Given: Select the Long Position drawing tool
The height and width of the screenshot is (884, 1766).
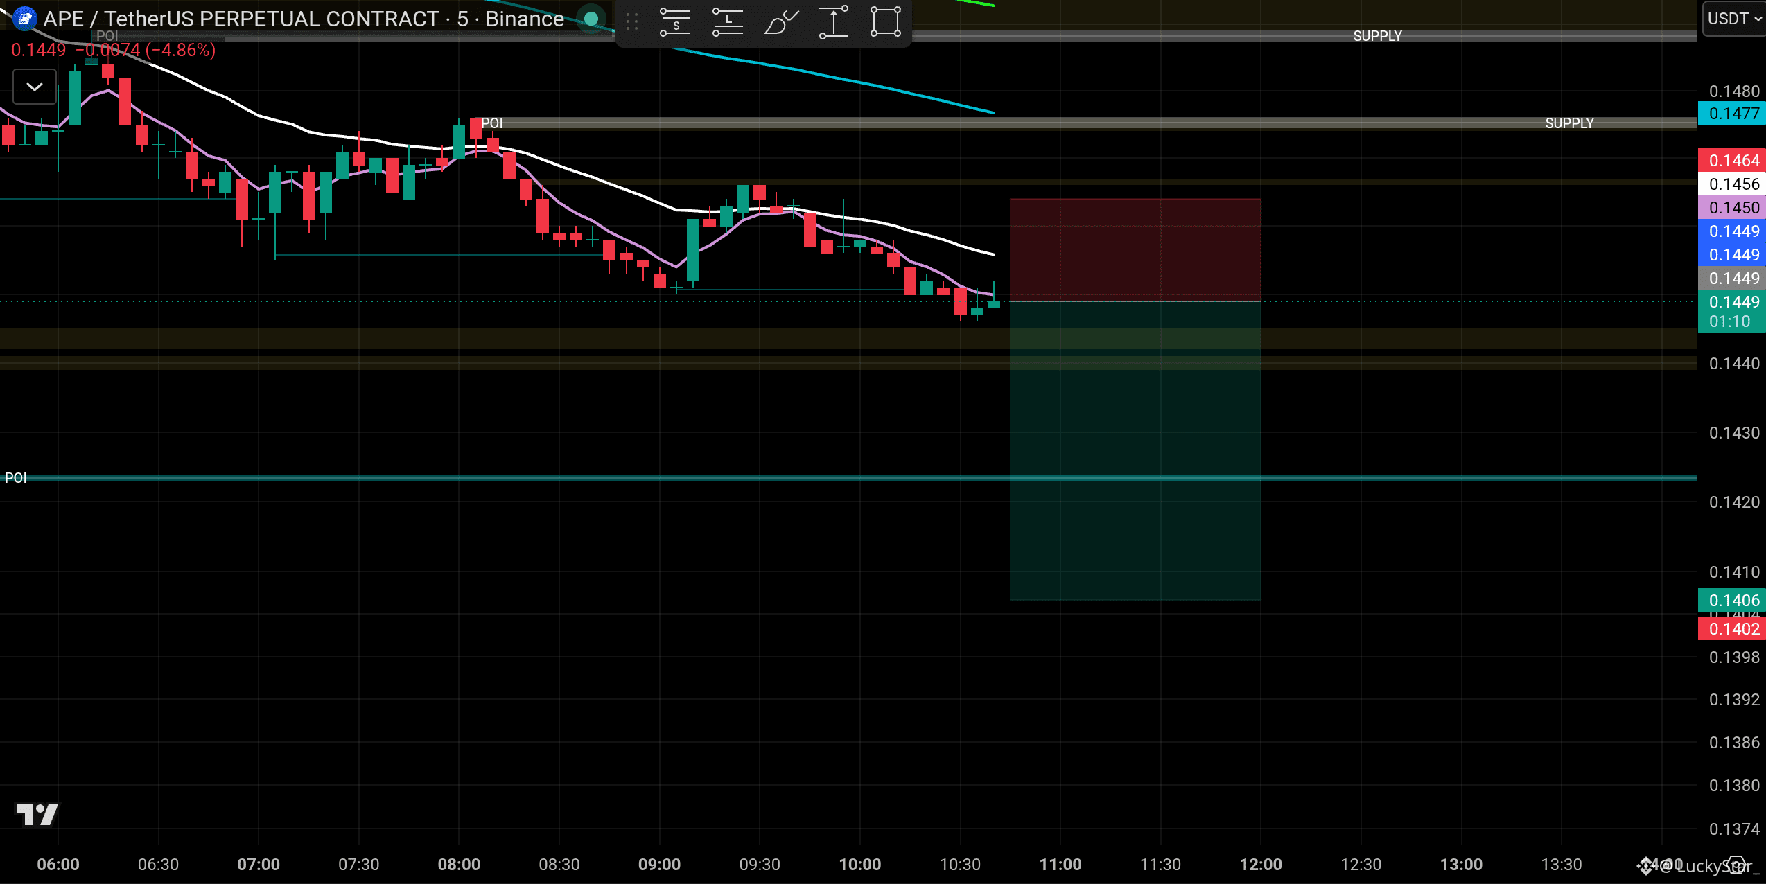Looking at the screenshot, I should [x=728, y=21].
